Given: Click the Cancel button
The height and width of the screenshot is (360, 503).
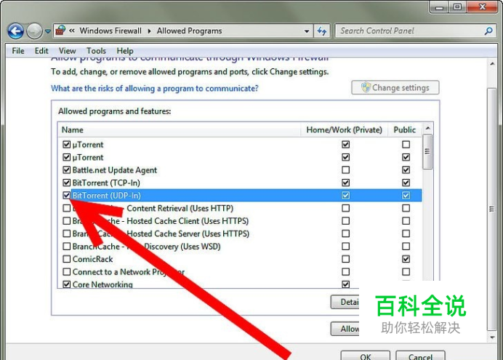Looking at the screenshot, I should pos(420,356).
